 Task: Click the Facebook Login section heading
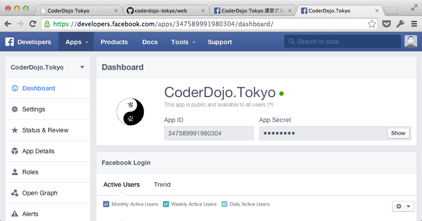point(126,163)
